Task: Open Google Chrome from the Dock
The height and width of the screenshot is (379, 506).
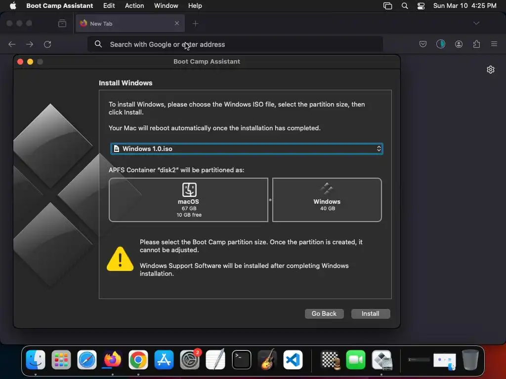Action: click(x=138, y=360)
